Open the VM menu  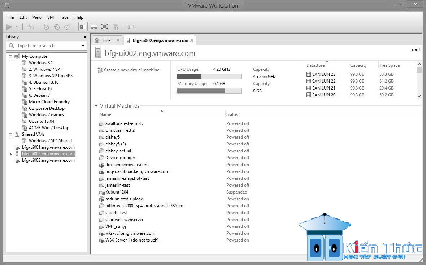pos(51,17)
